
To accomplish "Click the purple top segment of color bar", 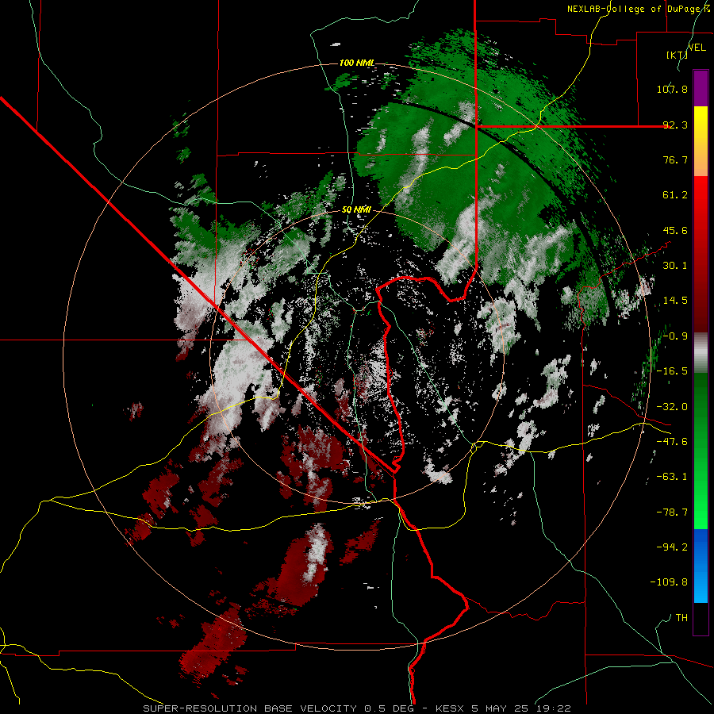I will click(x=701, y=88).
